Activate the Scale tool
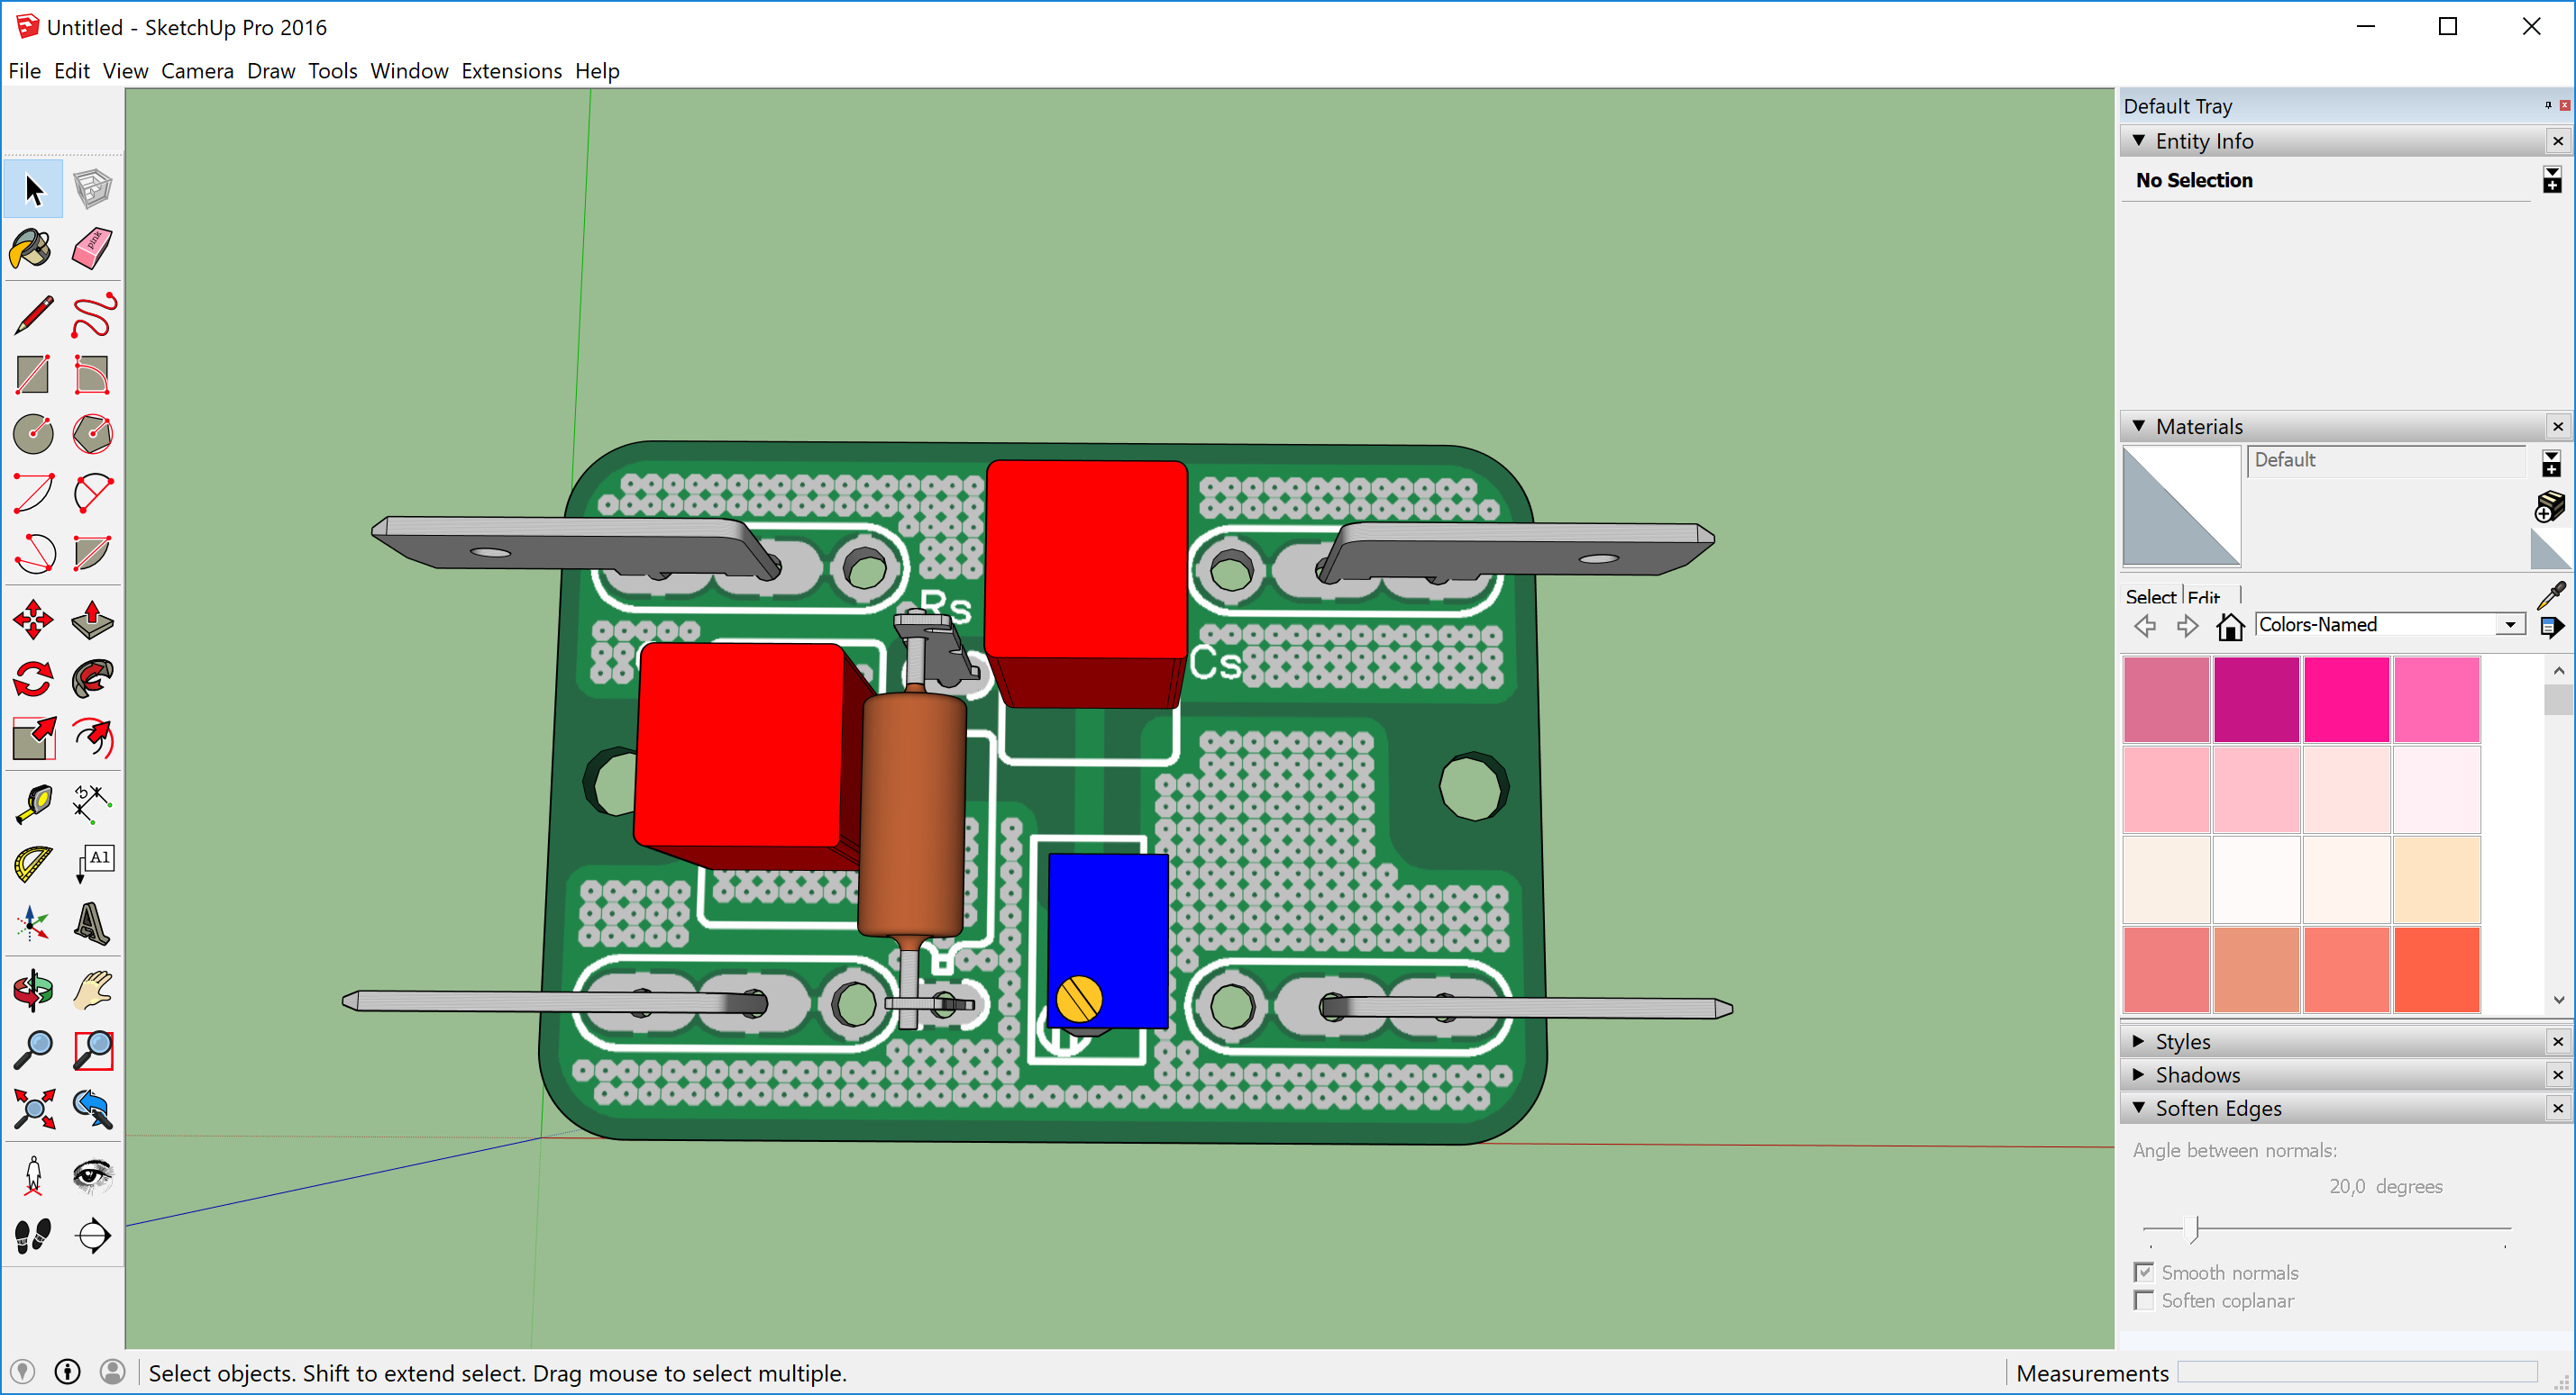This screenshot has width=2576, height=1395. [x=33, y=738]
